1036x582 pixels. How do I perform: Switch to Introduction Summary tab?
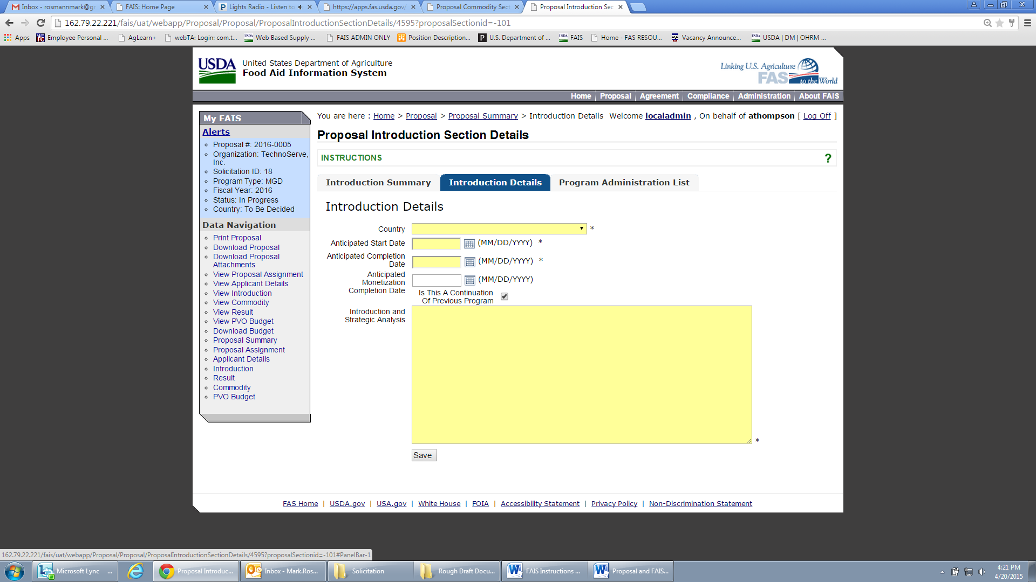[378, 182]
